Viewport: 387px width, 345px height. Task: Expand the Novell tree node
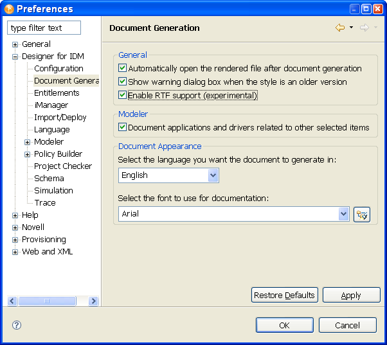pyautogui.click(x=15, y=227)
